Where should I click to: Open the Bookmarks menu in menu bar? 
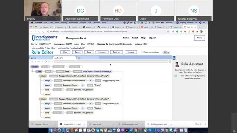[74, 23]
